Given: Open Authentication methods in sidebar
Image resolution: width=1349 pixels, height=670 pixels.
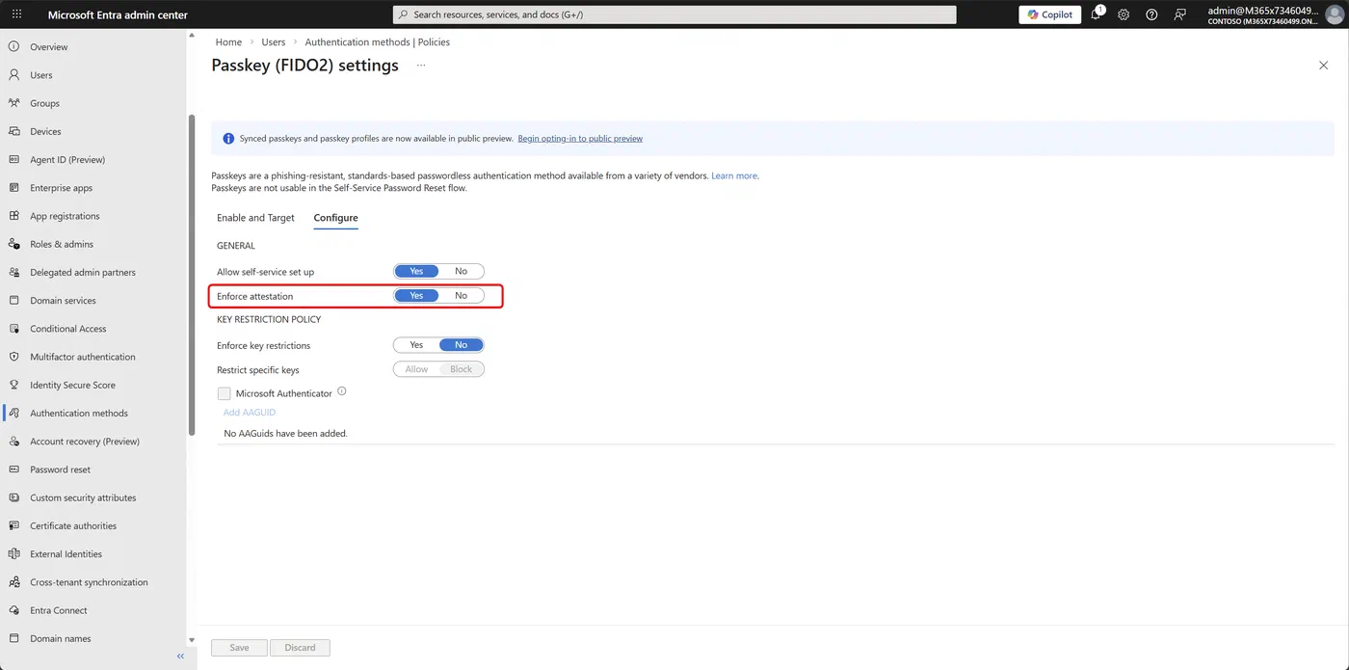Looking at the screenshot, I should [x=79, y=413].
